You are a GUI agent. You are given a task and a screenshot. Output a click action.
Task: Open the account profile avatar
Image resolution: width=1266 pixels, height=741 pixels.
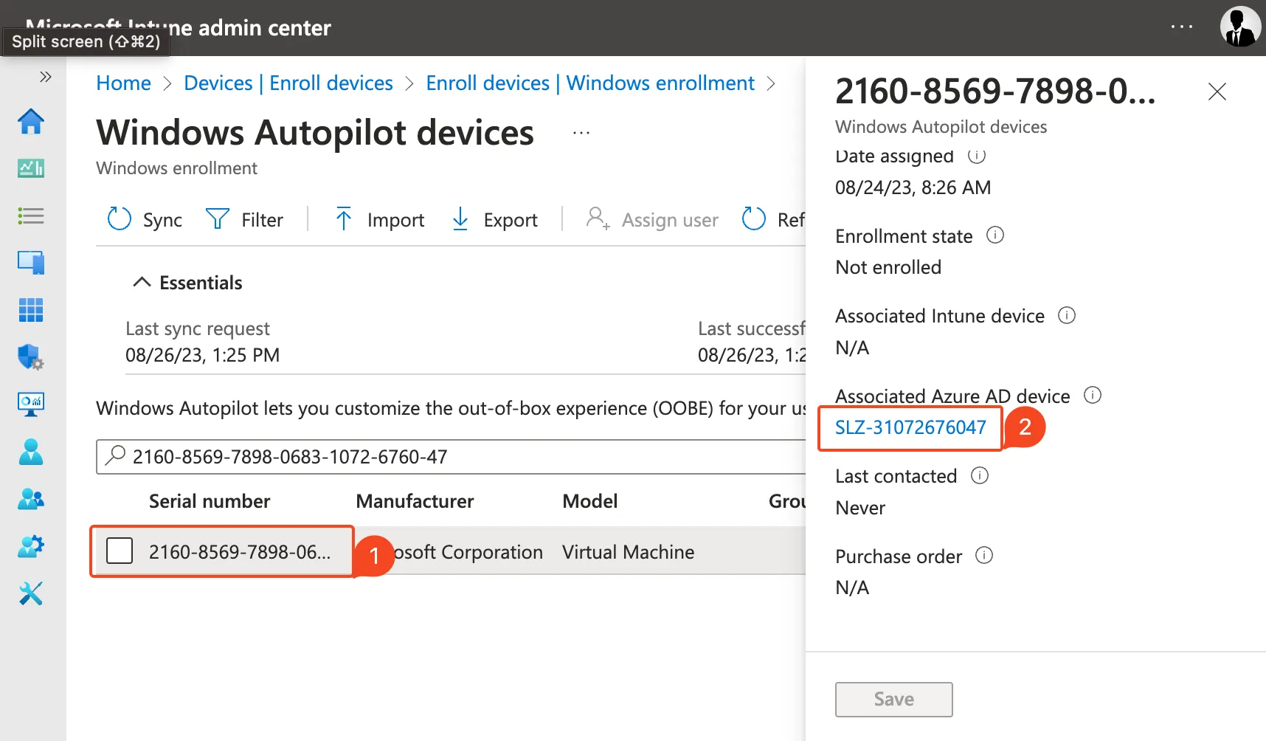click(1240, 27)
